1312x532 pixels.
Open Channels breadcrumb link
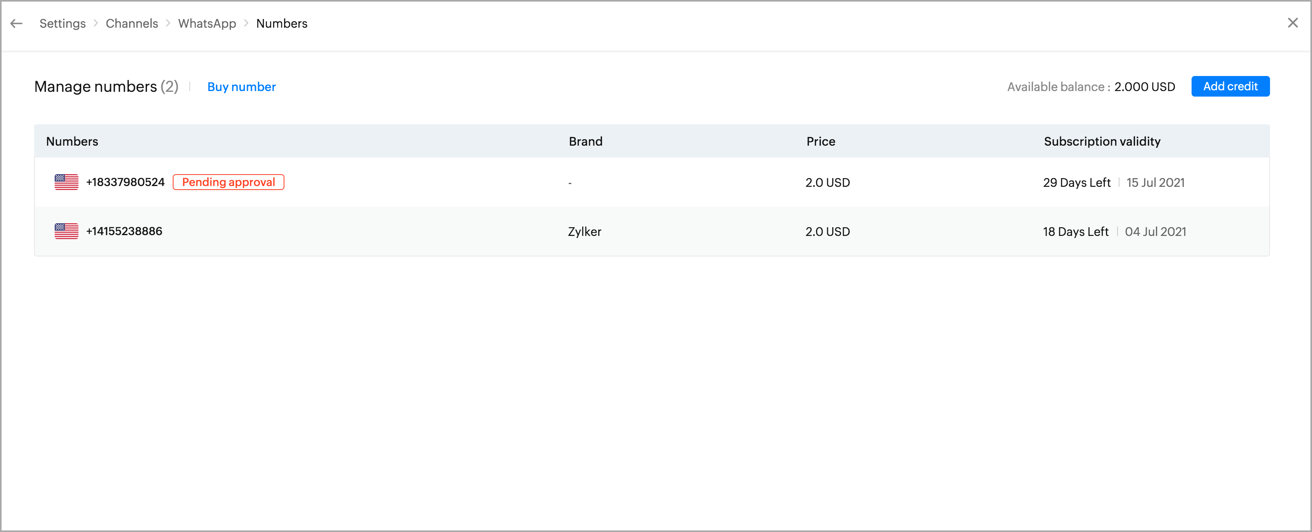[x=132, y=23]
